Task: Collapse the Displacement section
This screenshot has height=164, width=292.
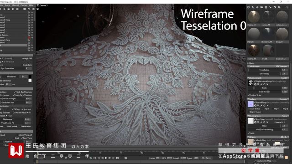Action: [248, 78]
